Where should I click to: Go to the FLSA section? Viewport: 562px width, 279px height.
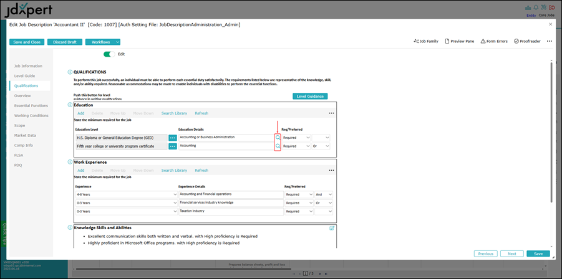(x=19, y=156)
